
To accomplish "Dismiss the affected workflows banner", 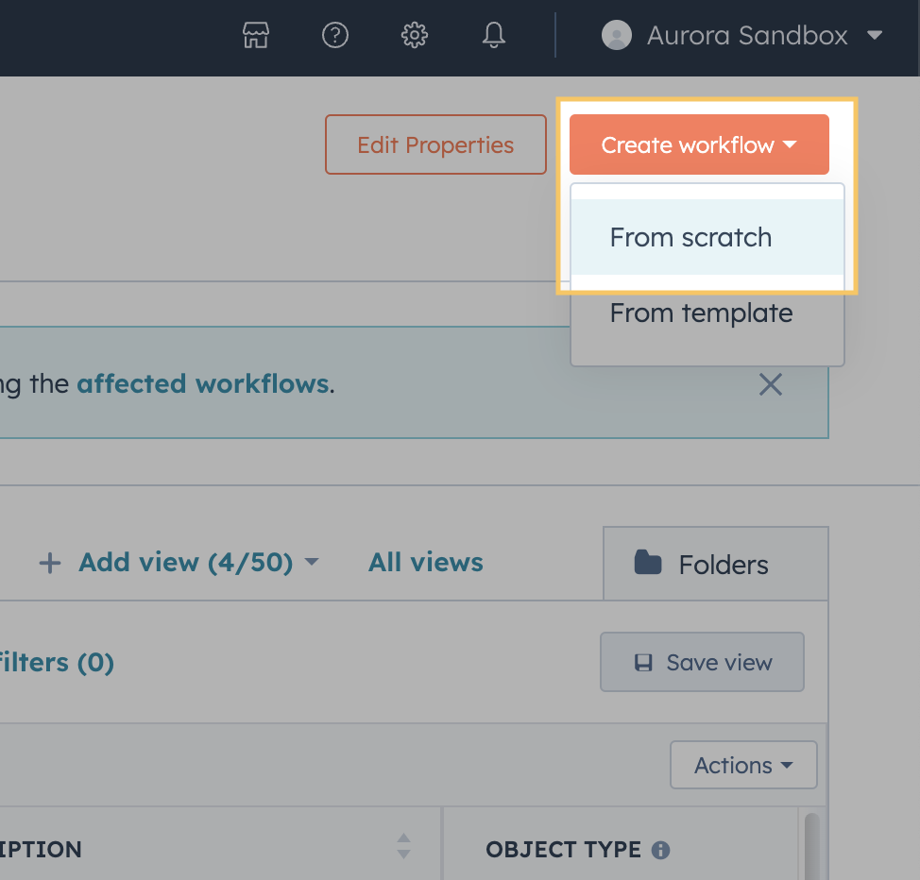I will pyautogui.click(x=771, y=385).
